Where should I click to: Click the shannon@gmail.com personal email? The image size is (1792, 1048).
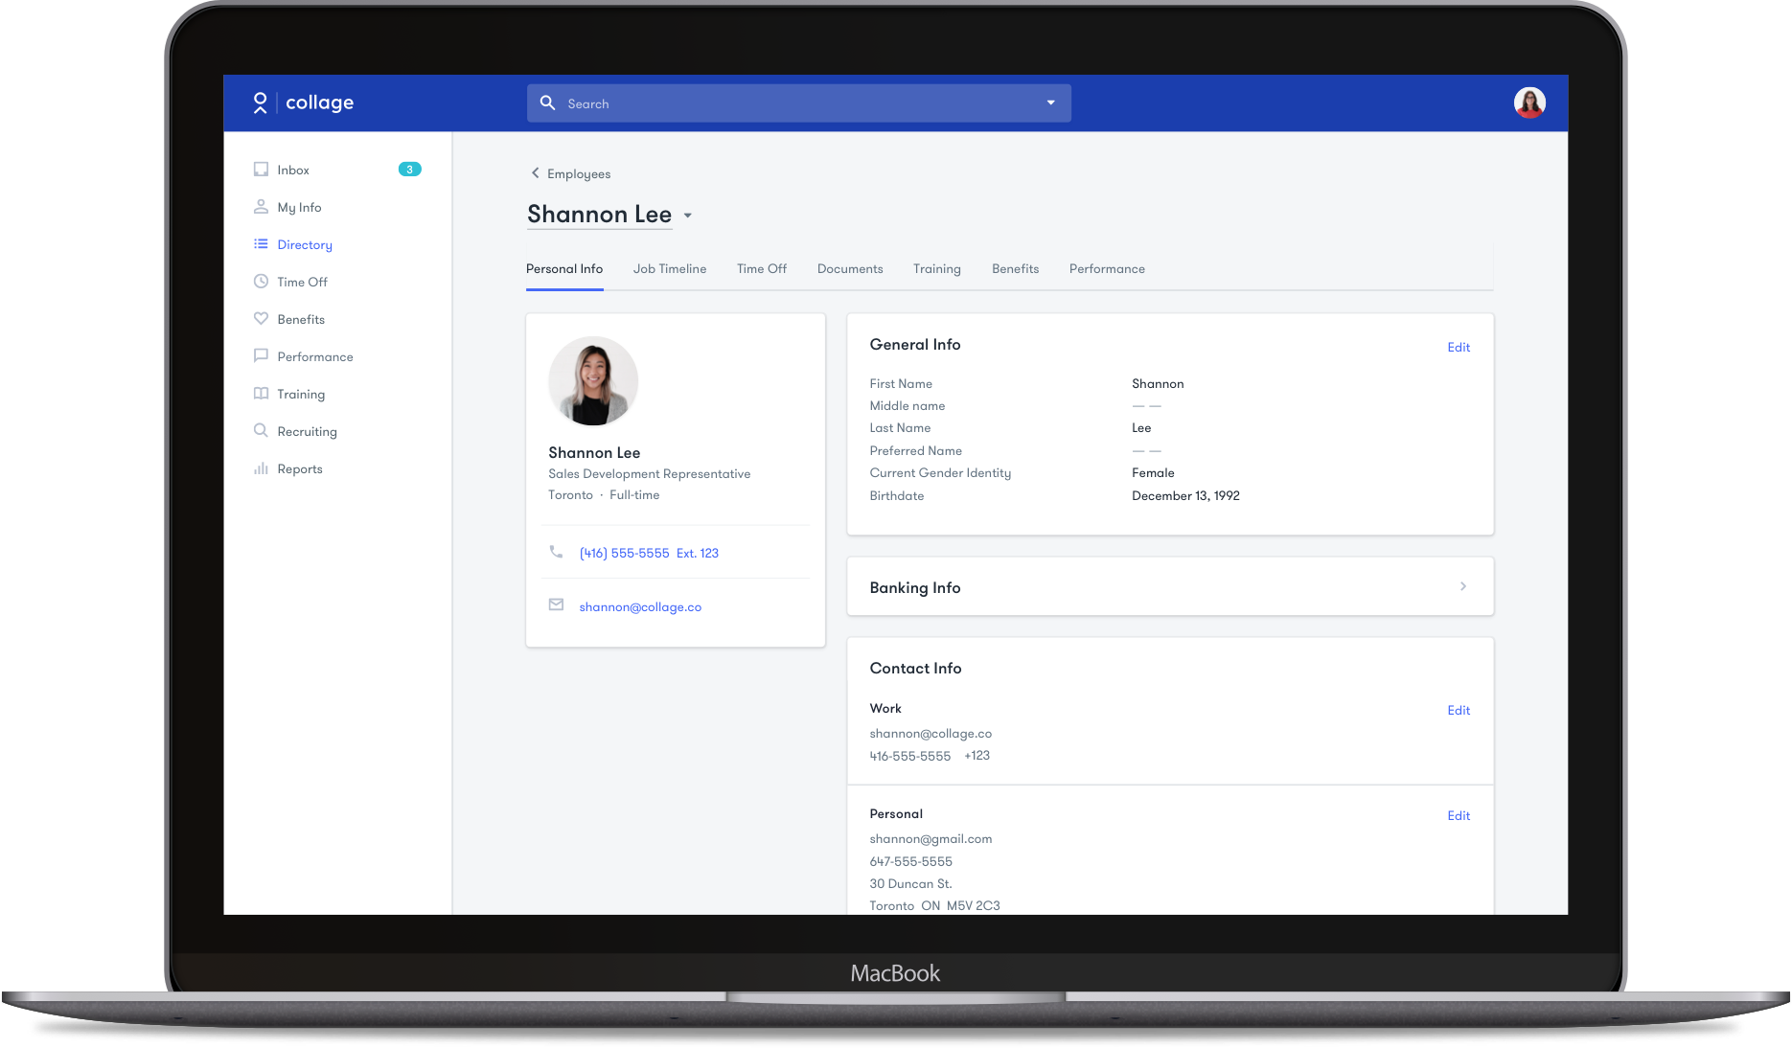930,838
